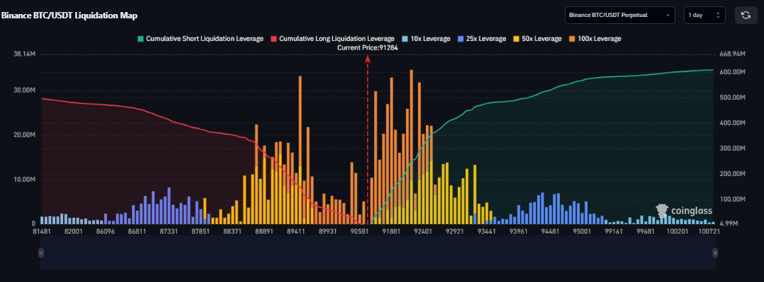Click the refresh chart icon button
The width and height of the screenshot is (764, 282).
[x=746, y=15]
